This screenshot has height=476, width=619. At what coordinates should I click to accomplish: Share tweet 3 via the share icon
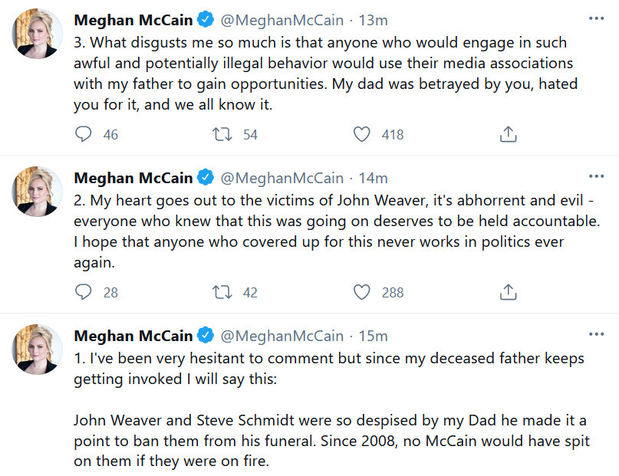(x=508, y=134)
